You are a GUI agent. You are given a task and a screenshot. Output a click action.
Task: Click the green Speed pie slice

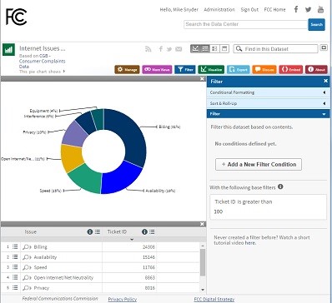coord(86,179)
